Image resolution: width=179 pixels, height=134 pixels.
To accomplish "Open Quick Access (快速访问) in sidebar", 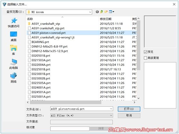I will pyautogui.click(x=13, y=22).
